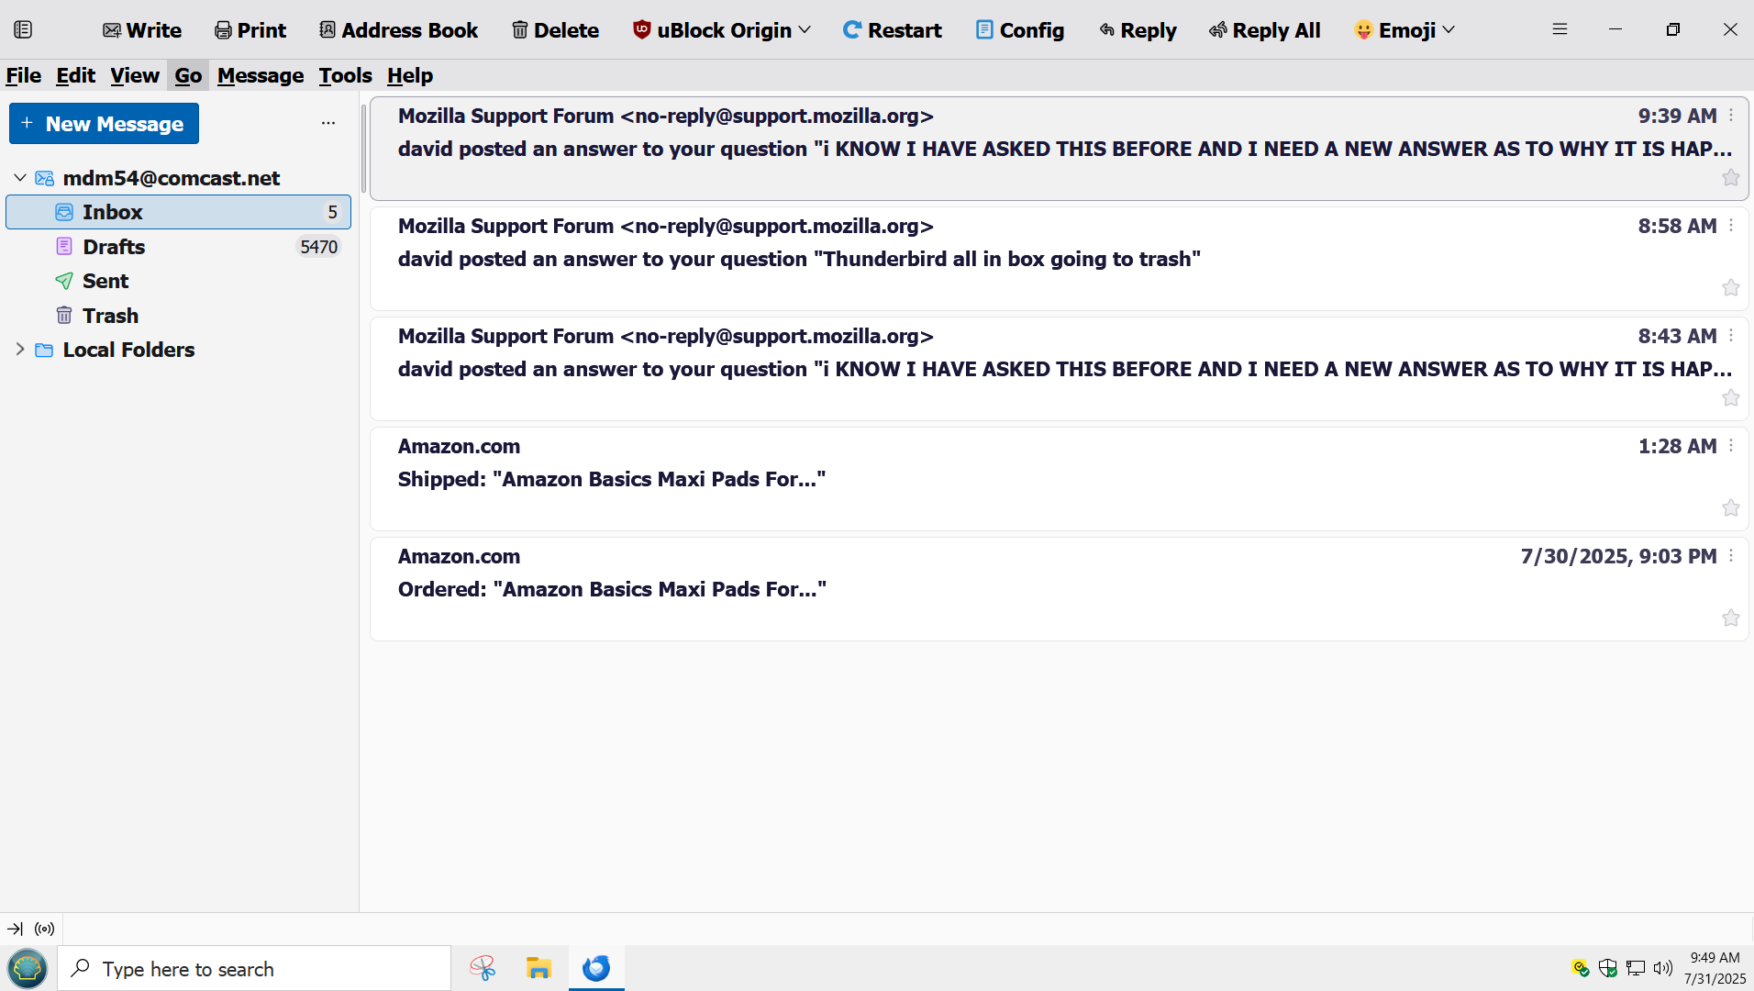The height and width of the screenshot is (991, 1754).
Task: Click the yellow key tray icon
Action: point(1580,968)
